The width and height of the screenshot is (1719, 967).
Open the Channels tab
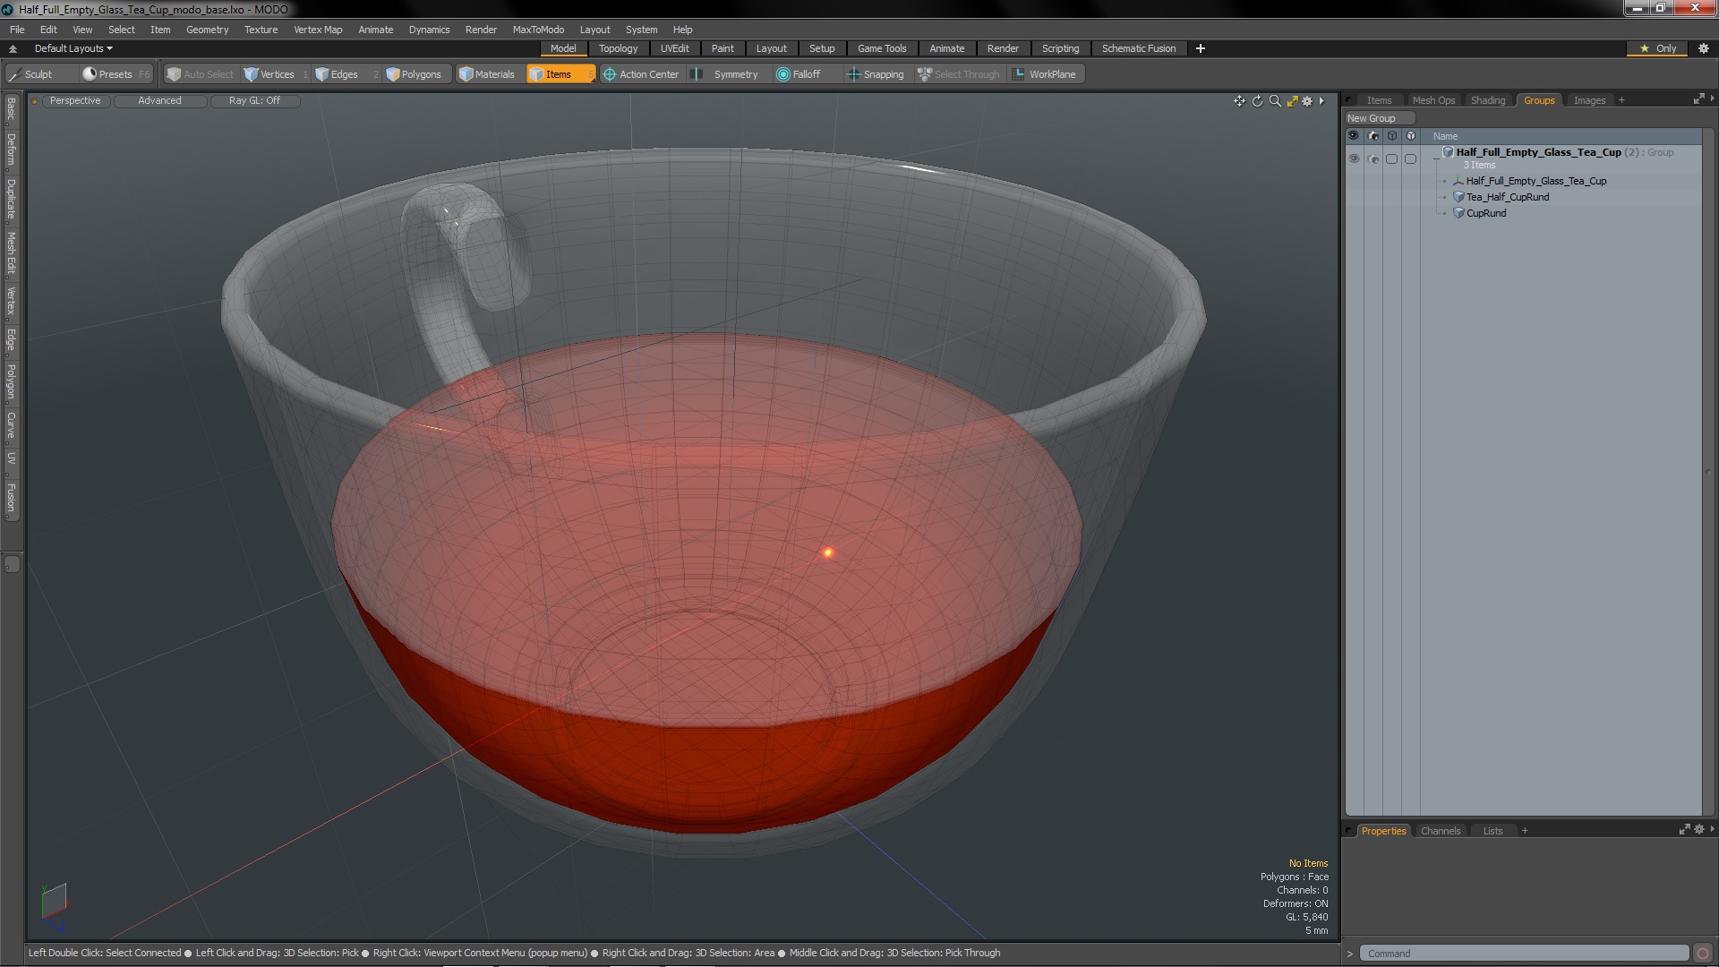(x=1440, y=831)
